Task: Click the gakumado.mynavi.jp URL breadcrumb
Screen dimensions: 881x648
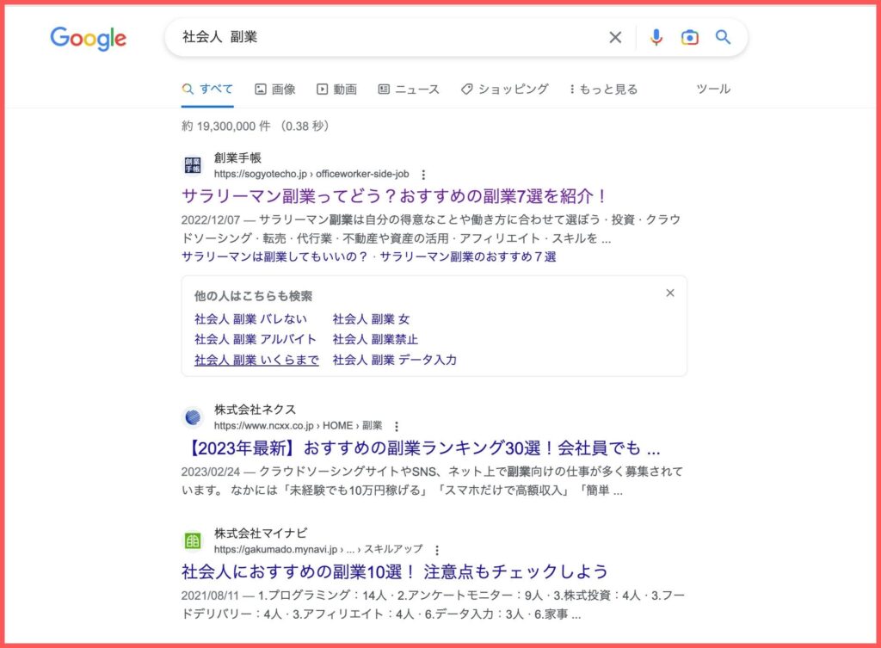Action: click(318, 550)
